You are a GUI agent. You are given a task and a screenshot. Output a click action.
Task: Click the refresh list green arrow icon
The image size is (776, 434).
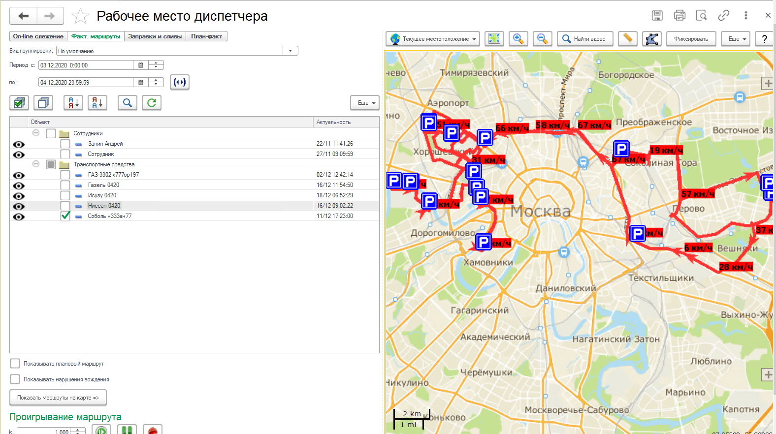152,103
